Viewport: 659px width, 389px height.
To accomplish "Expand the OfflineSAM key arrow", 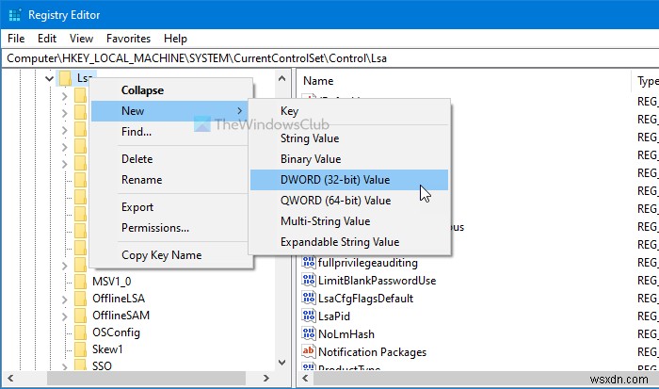I will coord(65,316).
